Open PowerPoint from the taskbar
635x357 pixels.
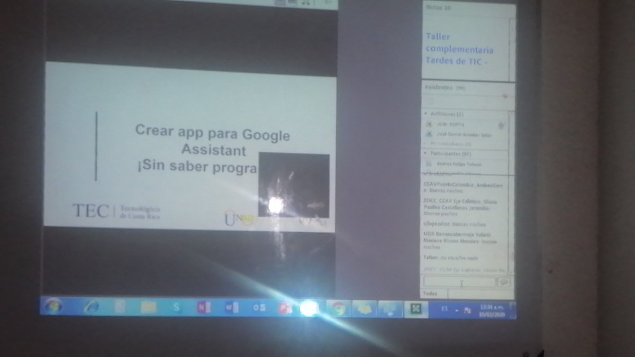[285, 308]
